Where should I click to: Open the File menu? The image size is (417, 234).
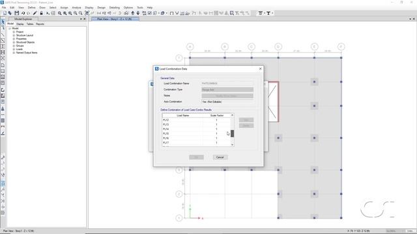click(x=4, y=7)
